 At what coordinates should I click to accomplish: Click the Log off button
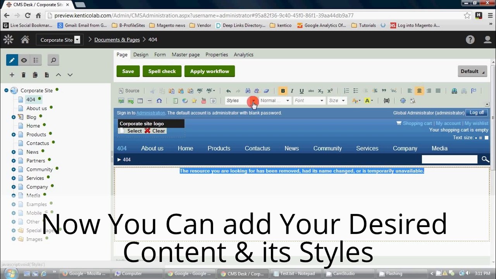pos(477,113)
